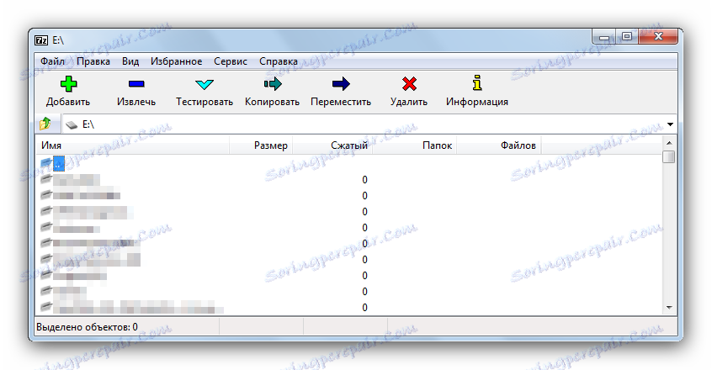The width and height of the screenshot is (712, 370).
Task: Open the Вид menu
Action: coord(130,61)
